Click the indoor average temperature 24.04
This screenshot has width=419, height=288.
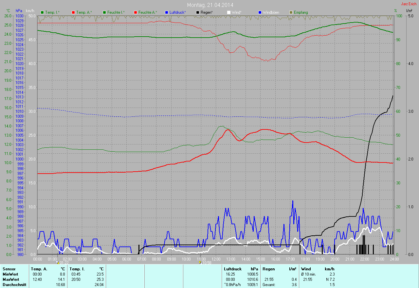coord(99,285)
